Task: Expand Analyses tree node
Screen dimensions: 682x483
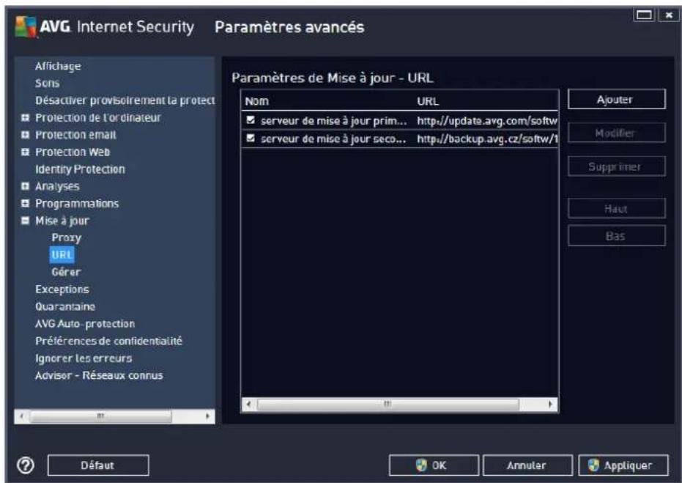Action: coord(25,186)
